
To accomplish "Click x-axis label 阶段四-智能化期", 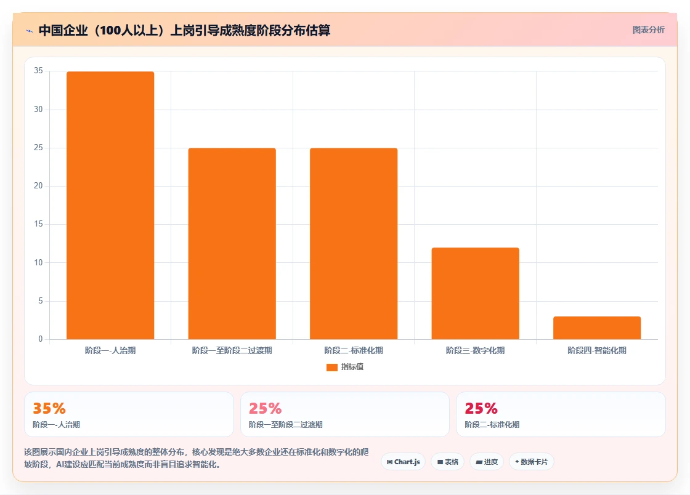I will [597, 350].
